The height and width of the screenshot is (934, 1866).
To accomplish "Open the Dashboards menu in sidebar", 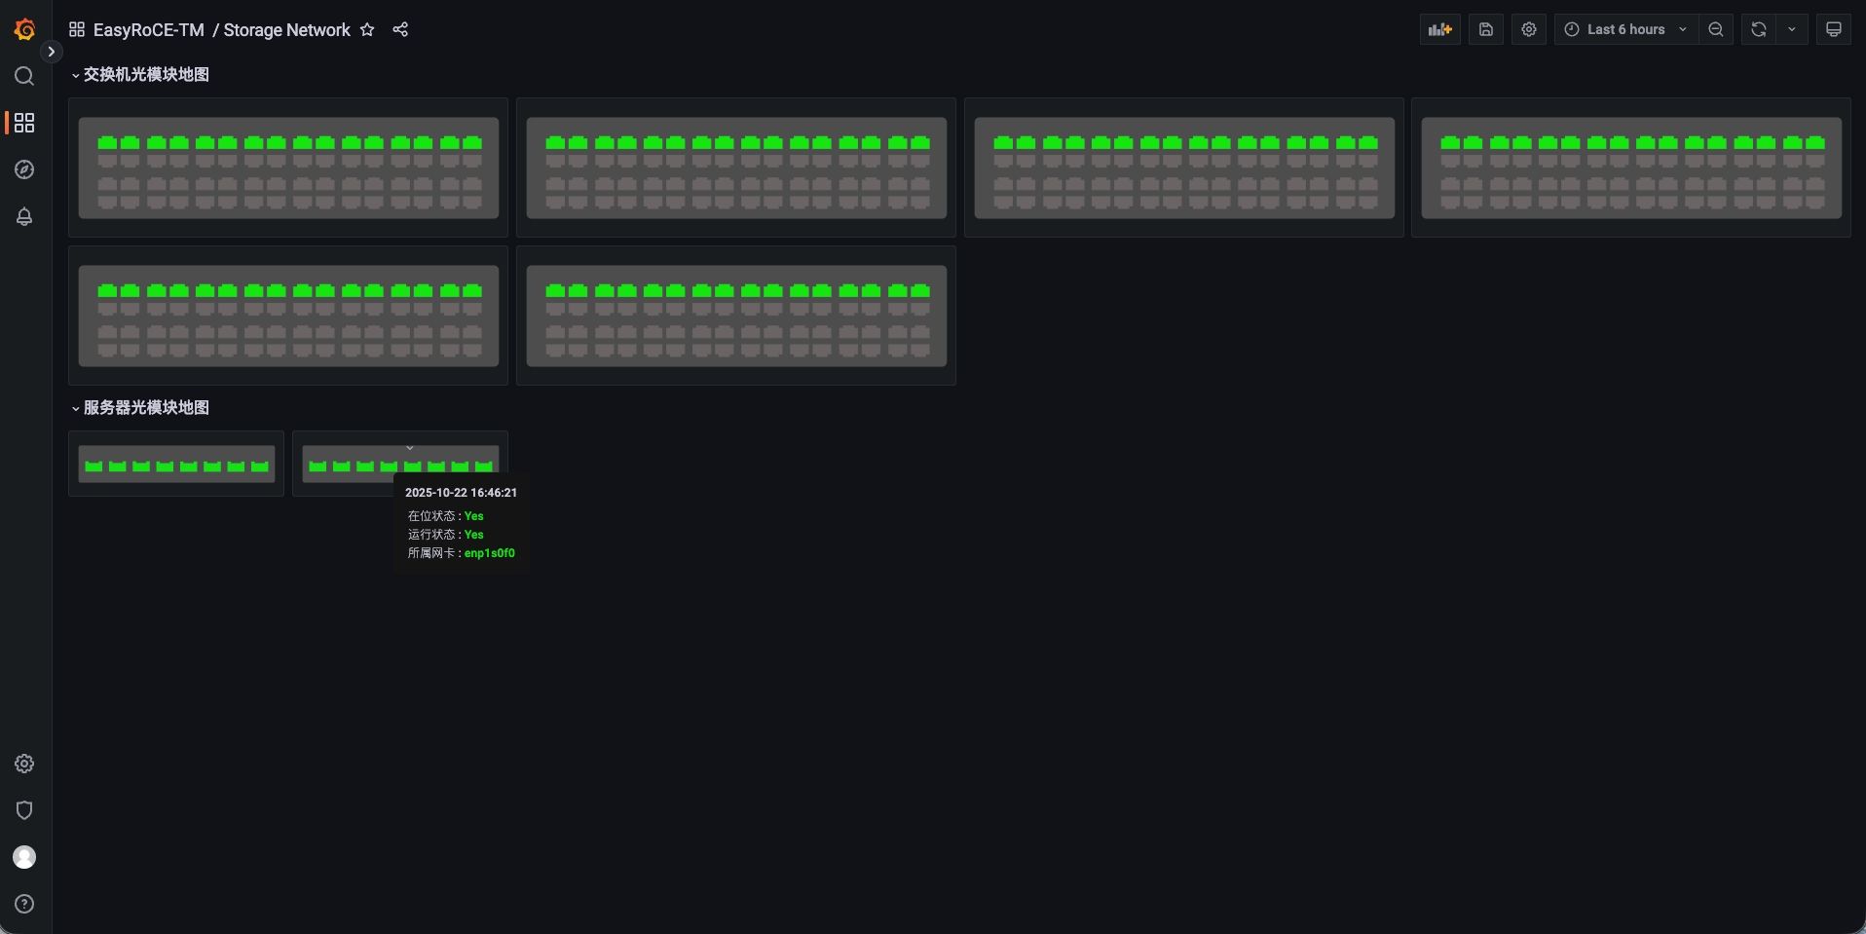I will 24,123.
